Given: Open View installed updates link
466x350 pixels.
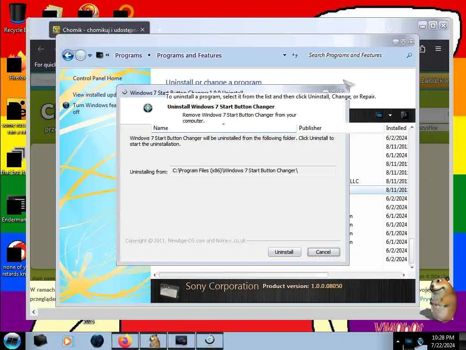Looking at the screenshot, I should pyautogui.click(x=95, y=95).
